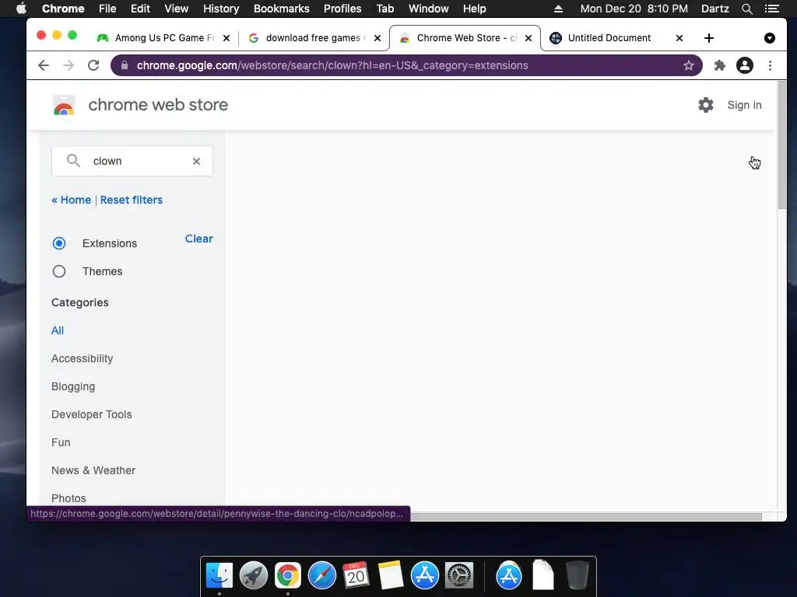This screenshot has height=597, width=797.
Task: Open the Profiles menu
Action: (x=342, y=9)
